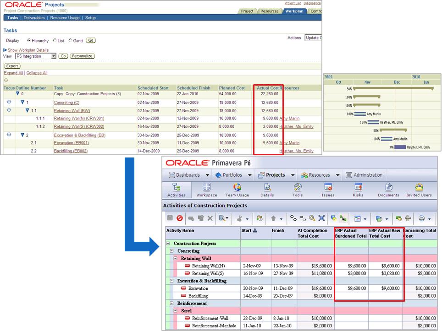Click the Gantt bars view toolbar icon

pos(358,218)
